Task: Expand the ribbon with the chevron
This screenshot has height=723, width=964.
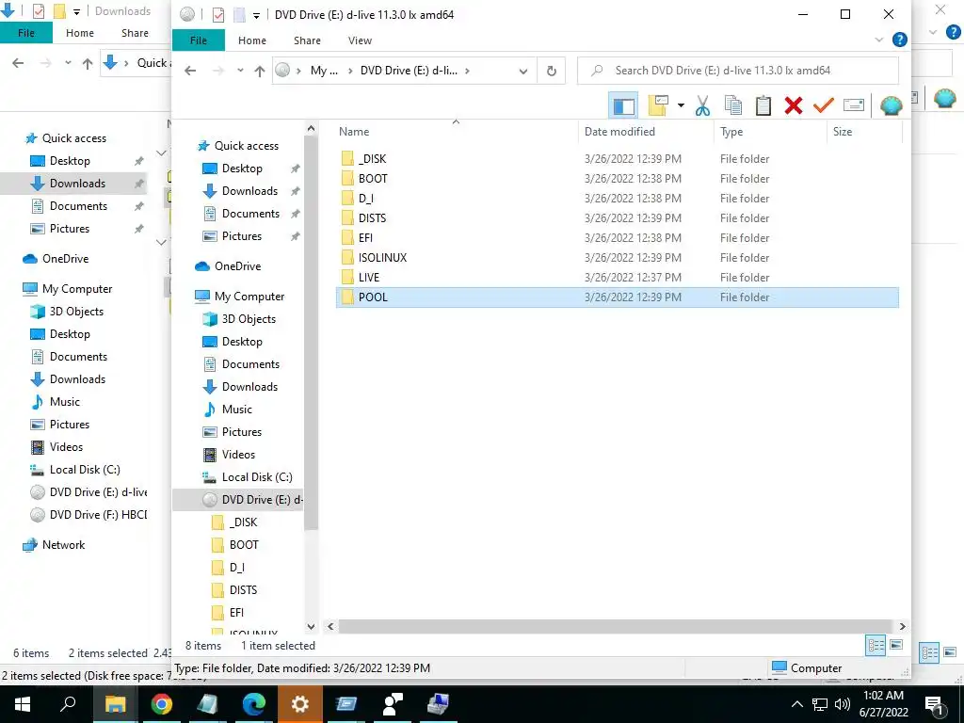Action: [878, 40]
